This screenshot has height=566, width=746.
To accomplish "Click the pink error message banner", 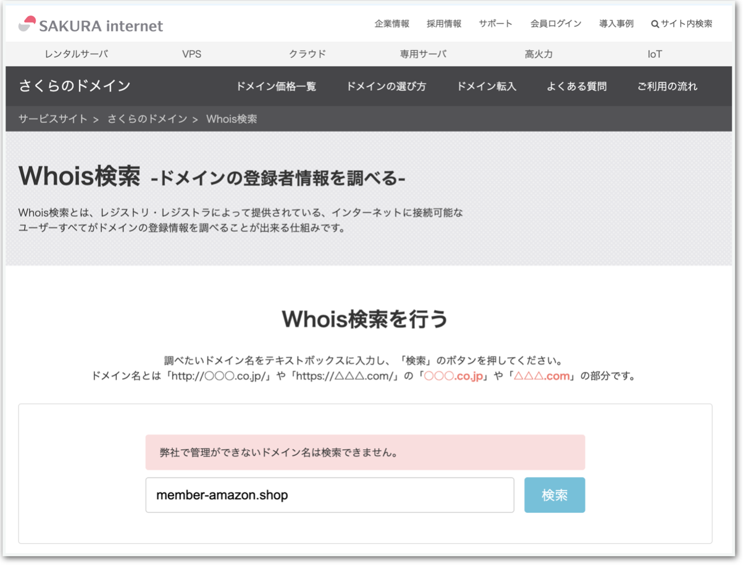I will (x=365, y=452).
